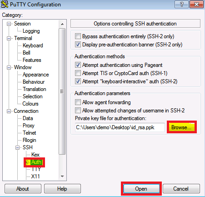Viewport: 205px width, 197px height.
Task: Select the Colours category
Action: click(30, 104)
